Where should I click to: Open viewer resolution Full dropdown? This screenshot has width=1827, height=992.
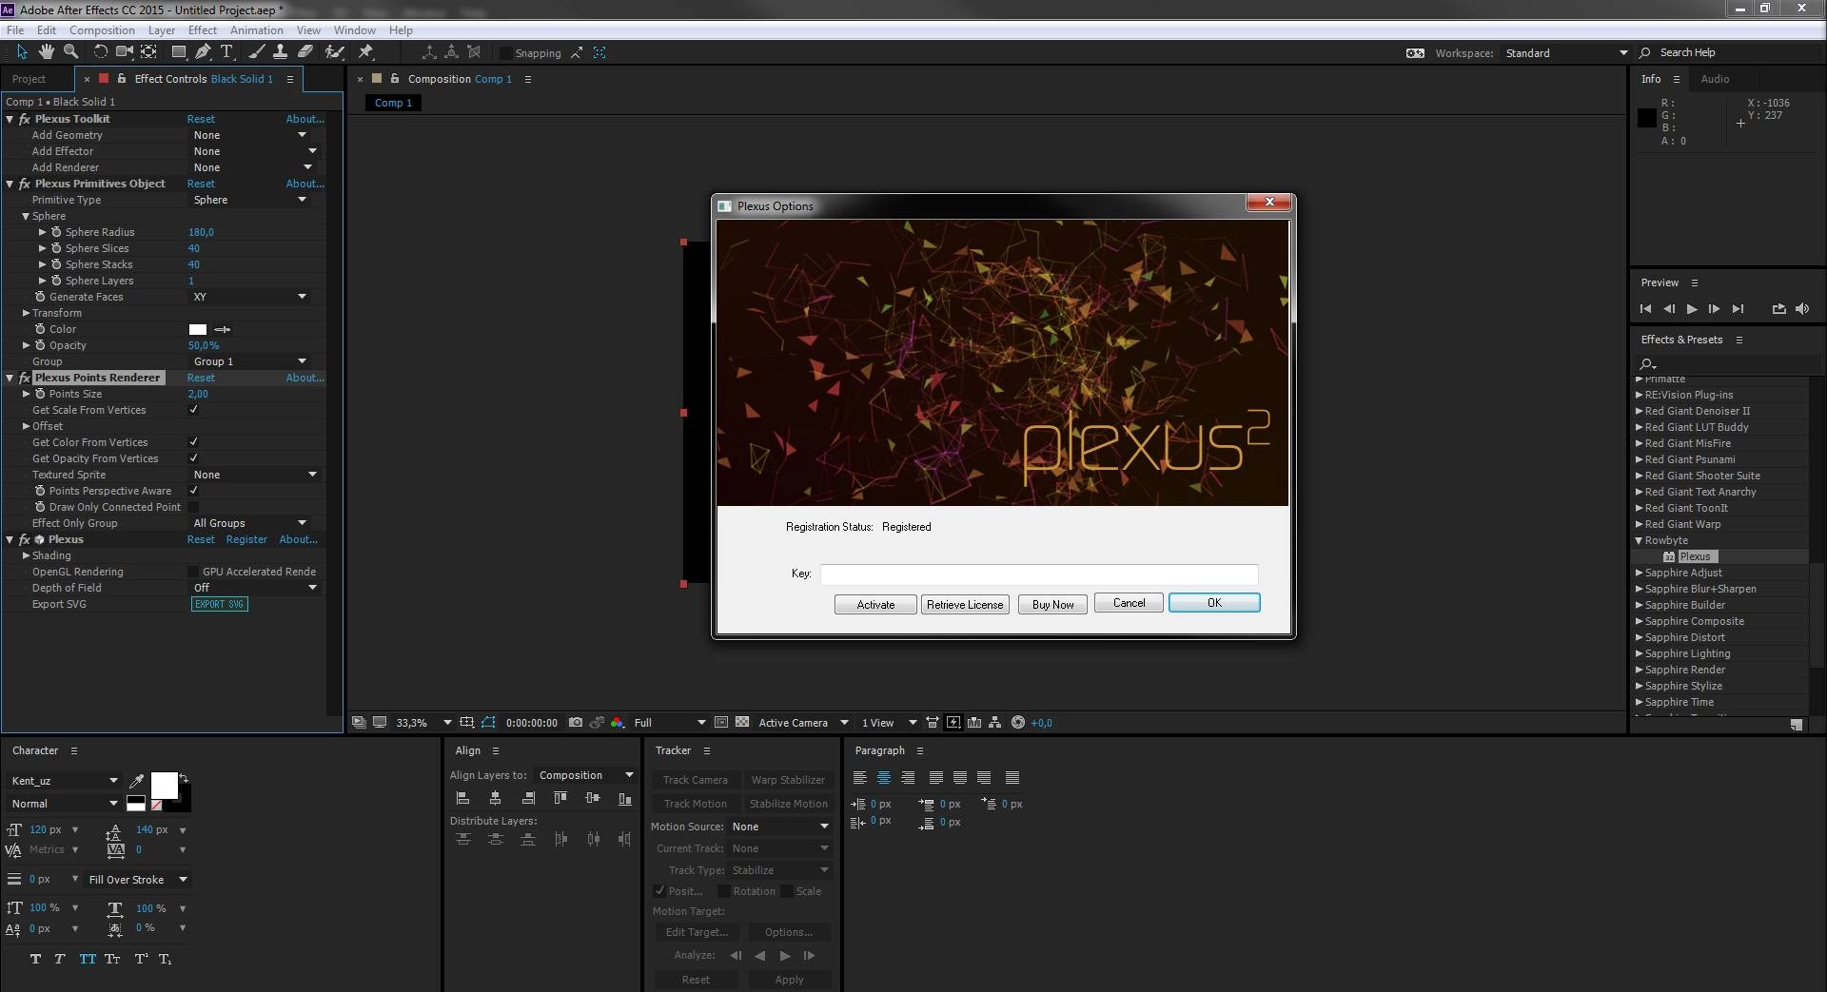[x=670, y=723]
